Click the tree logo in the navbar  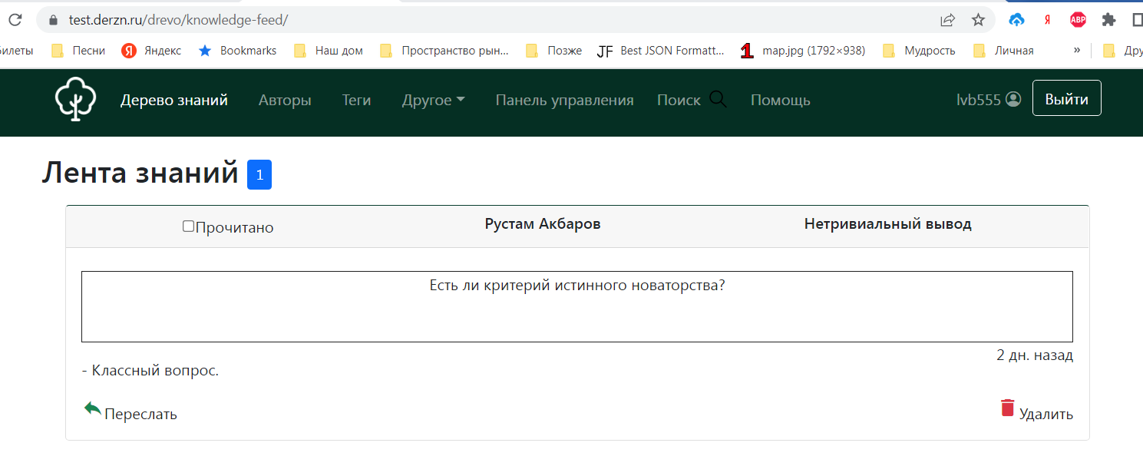pos(75,99)
